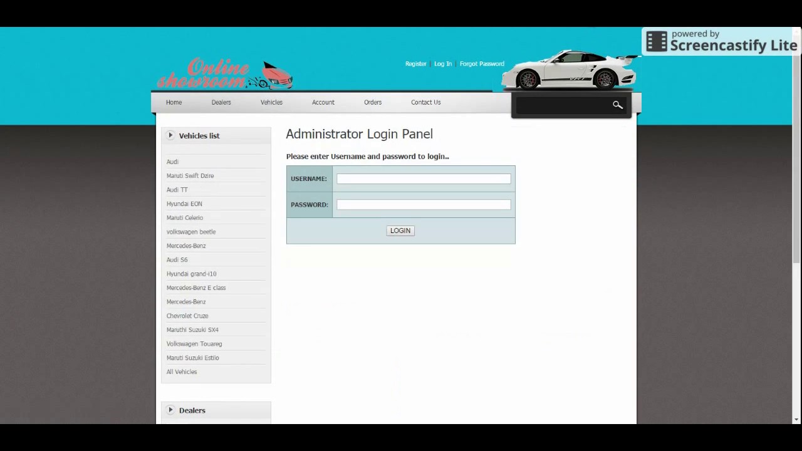
Task: Click arrow icon beside Vehicles list heading
Action: pyautogui.click(x=170, y=135)
